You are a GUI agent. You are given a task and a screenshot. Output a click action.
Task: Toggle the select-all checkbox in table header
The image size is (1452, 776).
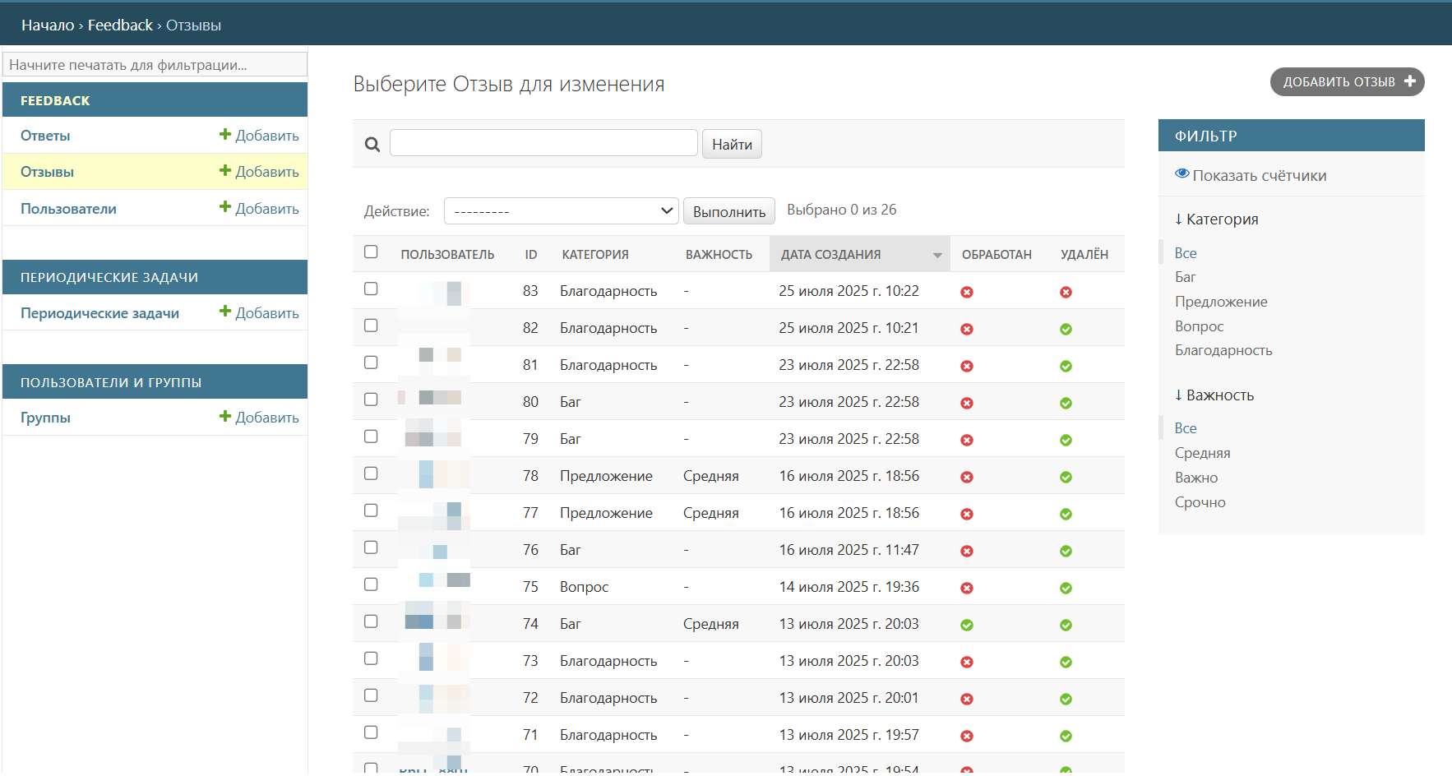[x=371, y=252]
